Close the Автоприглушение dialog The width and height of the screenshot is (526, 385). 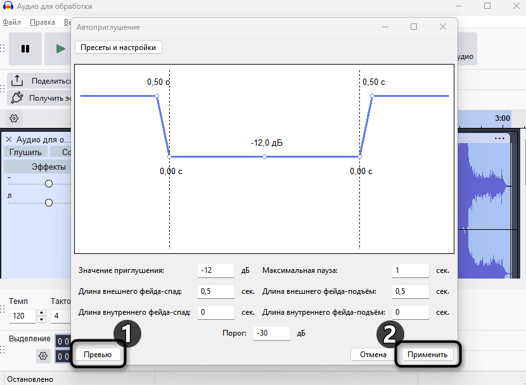443,27
